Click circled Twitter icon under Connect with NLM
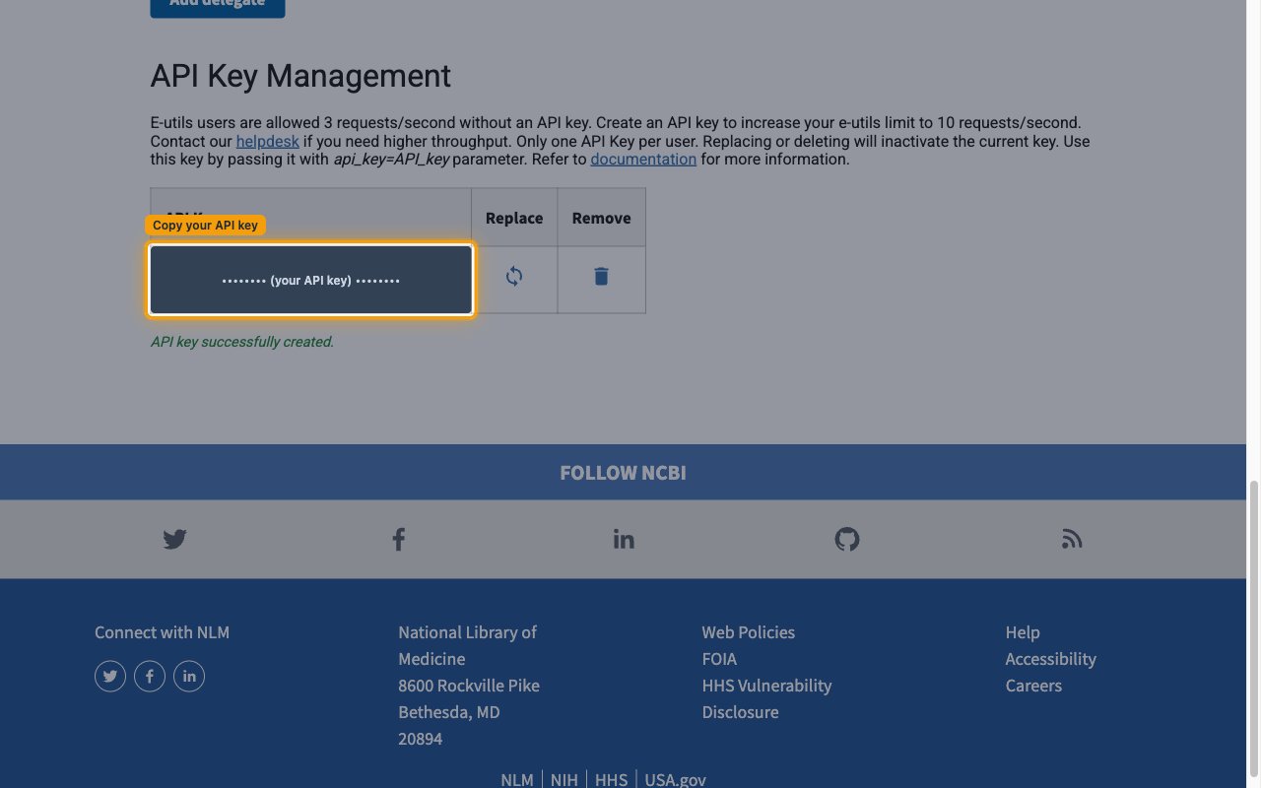The image size is (1261, 788). pyautogui.click(x=110, y=676)
